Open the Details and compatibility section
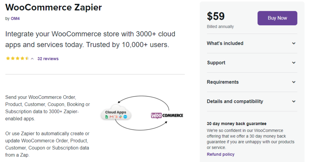The image size is (309, 162). [x=252, y=102]
